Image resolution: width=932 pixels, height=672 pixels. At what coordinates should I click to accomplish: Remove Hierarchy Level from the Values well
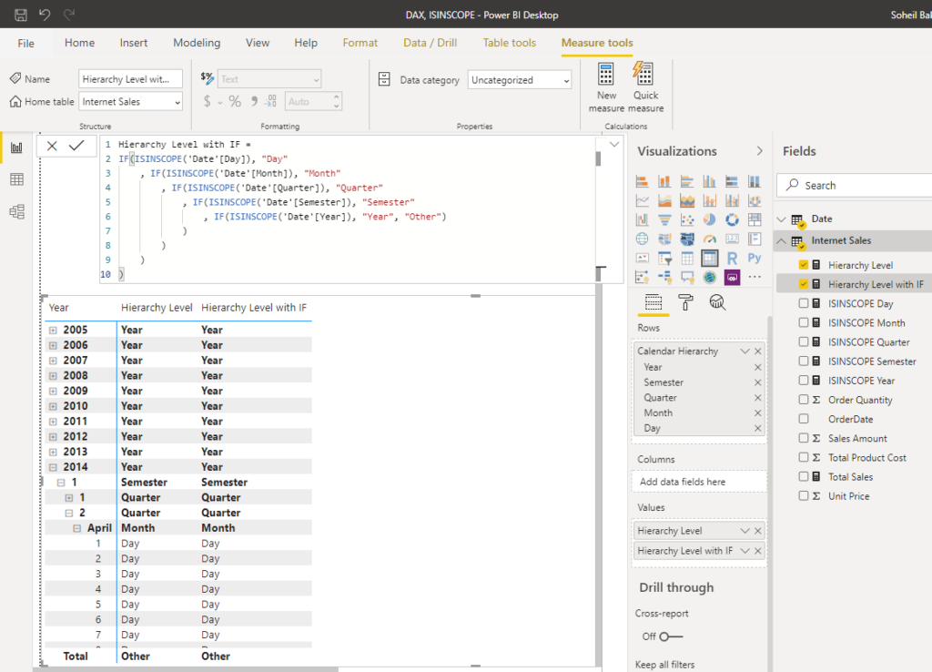758,531
